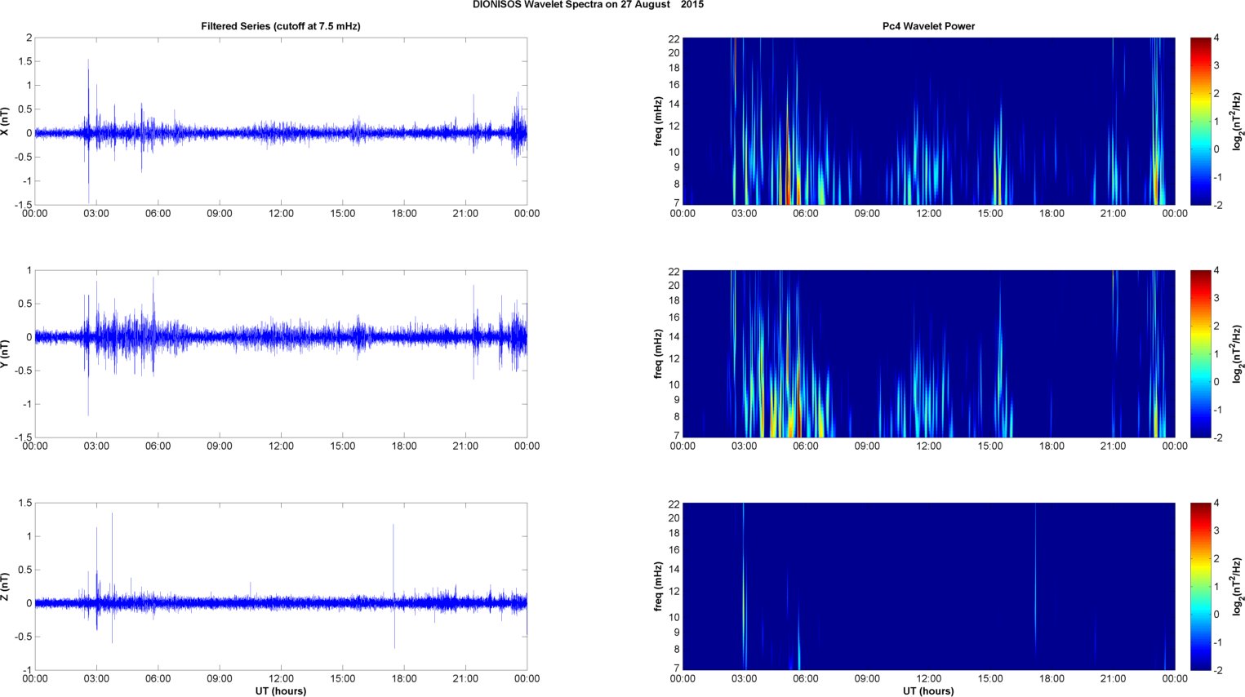This screenshot has width=1245, height=697.
Task: Open the Z component filtered series plot
Action: tap(281, 586)
